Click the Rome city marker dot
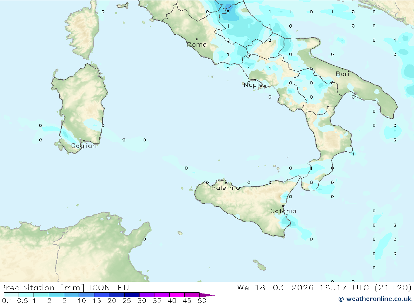Screen dimensions: 414x303 pos(197,39)
